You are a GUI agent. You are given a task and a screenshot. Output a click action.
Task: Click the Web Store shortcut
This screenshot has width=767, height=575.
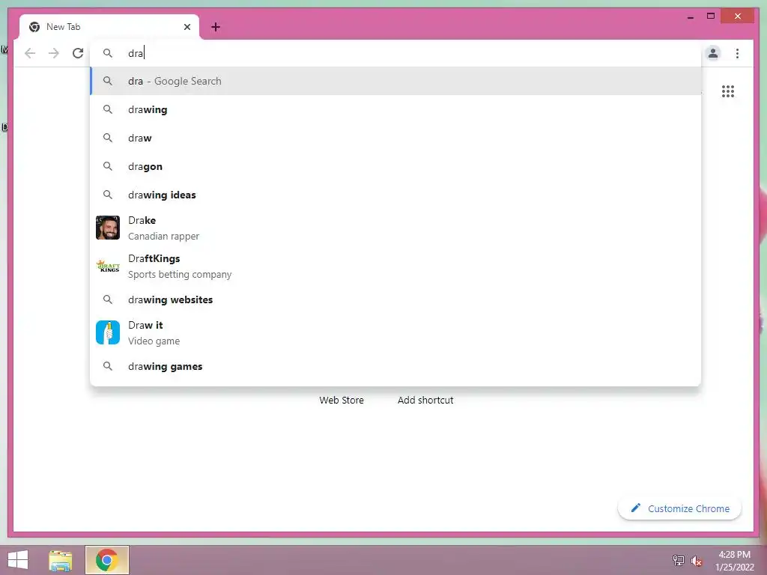click(342, 400)
